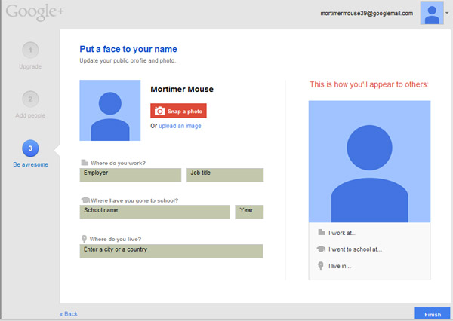This screenshot has height=321, width=453.
Task: Click the Google+ logo
Action: point(35,12)
